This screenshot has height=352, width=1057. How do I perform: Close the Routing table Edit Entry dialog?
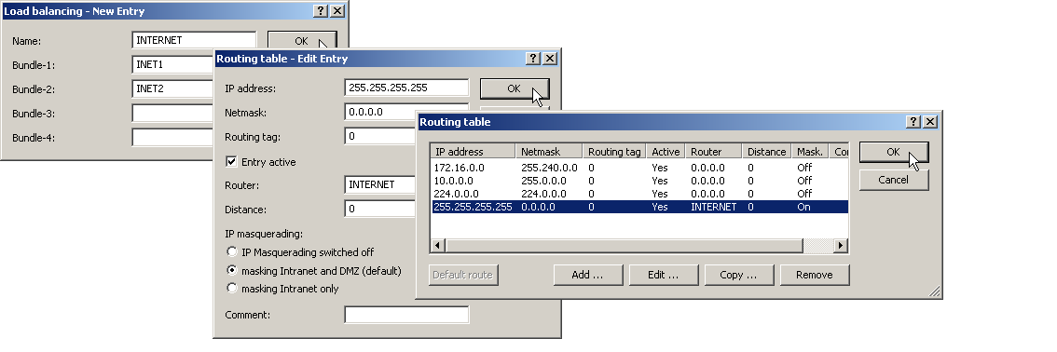(x=550, y=59)
